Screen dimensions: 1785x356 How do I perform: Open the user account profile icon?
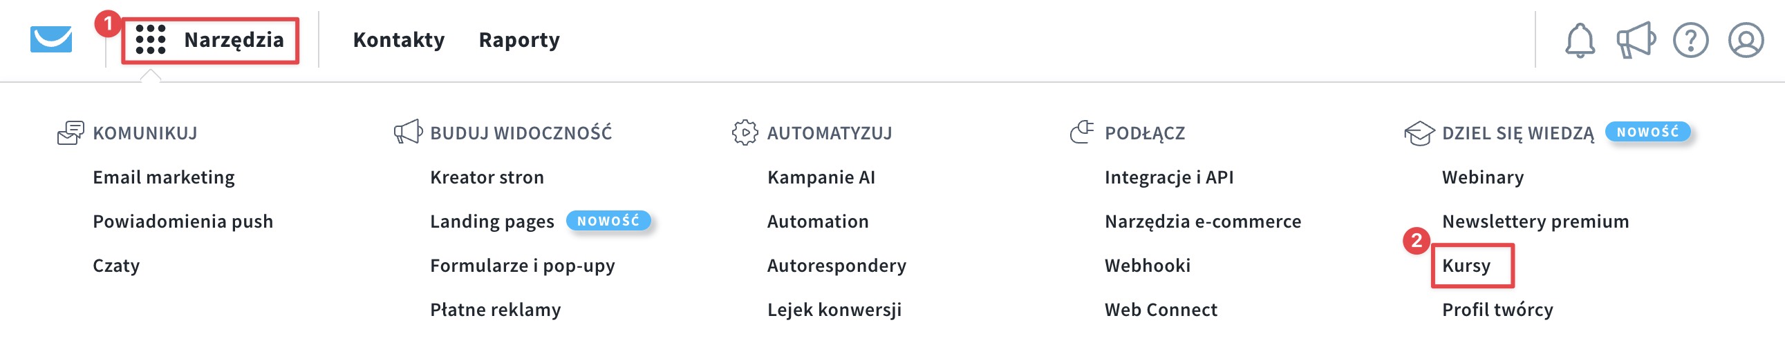point(1746,40)
